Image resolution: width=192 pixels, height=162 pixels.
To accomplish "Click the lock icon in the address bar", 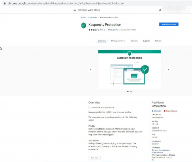I will [x=5, y=3].
